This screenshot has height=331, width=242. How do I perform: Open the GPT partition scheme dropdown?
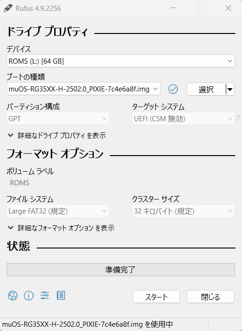[58, 118]
